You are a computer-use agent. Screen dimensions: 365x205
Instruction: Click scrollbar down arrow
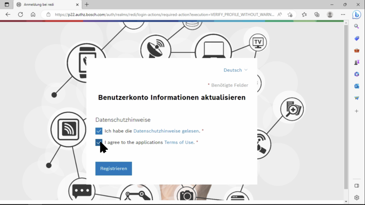pos(346,201)
